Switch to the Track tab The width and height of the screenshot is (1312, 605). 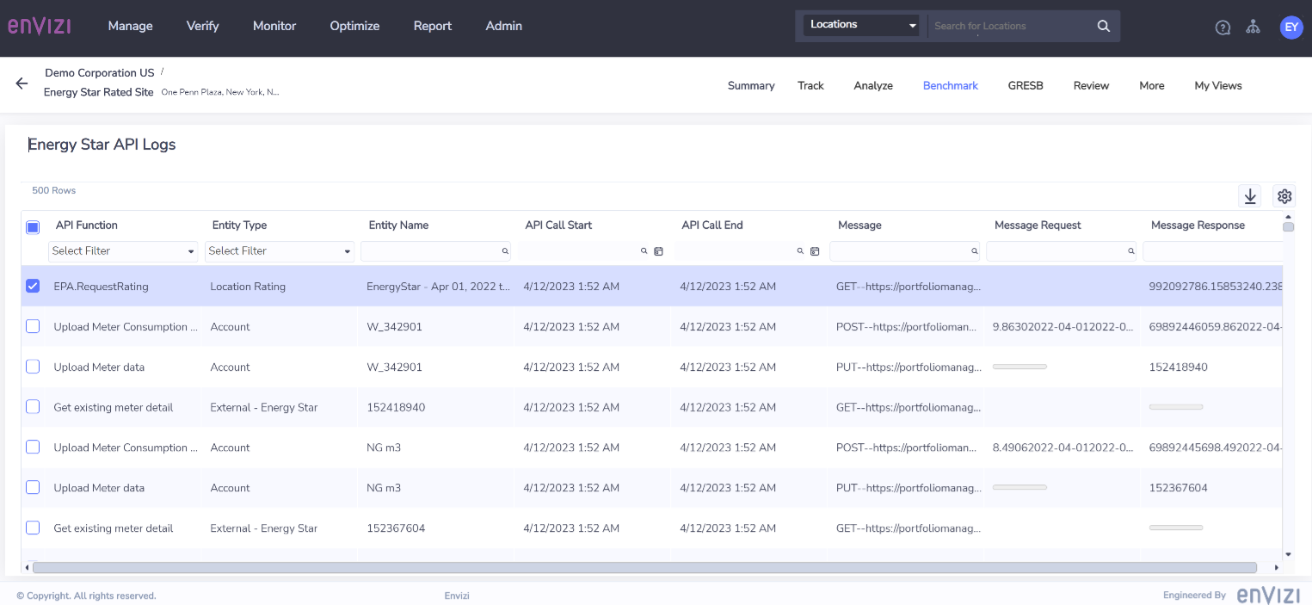click(x=810, y=85)
